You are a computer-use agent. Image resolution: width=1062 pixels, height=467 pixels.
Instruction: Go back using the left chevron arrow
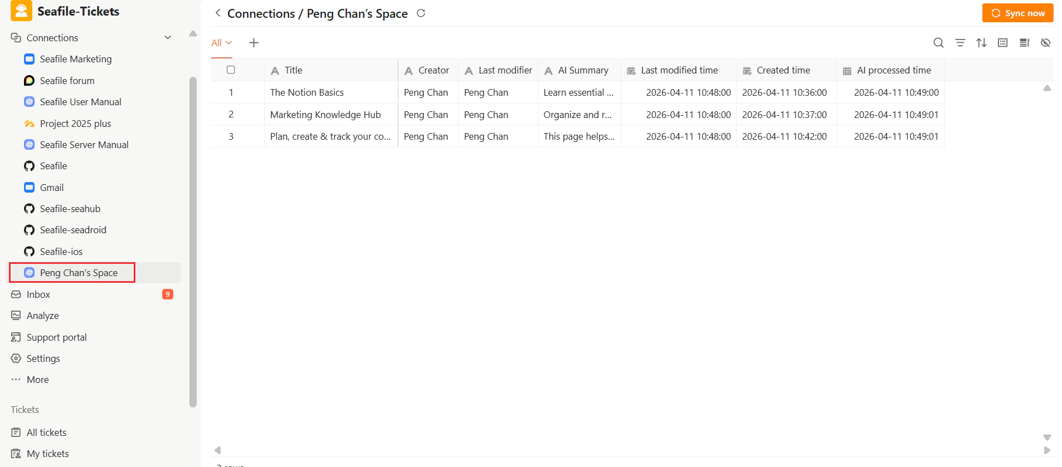click(218, 13)
